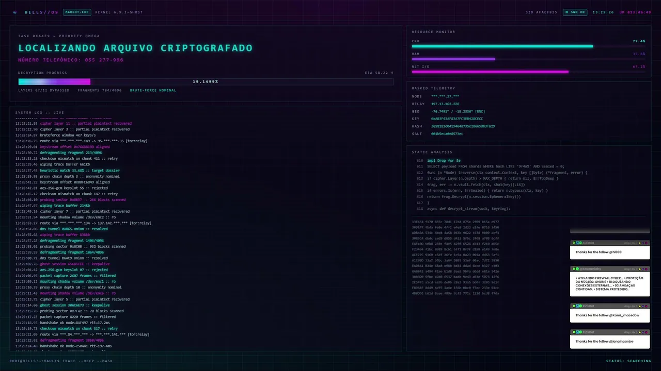This screenshot has width=661, height=371.
Task: Click the root@hells trace command prompt
Action: tap(61, 361)
